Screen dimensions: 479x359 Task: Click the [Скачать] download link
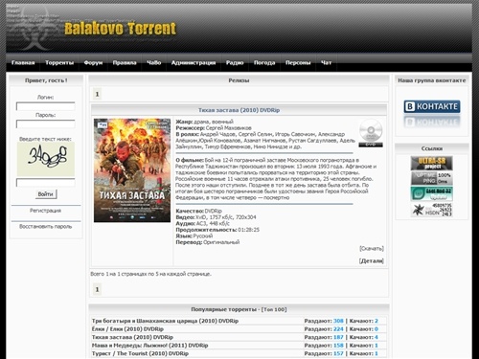click(x=372, y=248)
